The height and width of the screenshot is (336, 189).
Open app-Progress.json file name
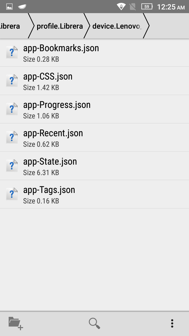click(x=57, y=105)
